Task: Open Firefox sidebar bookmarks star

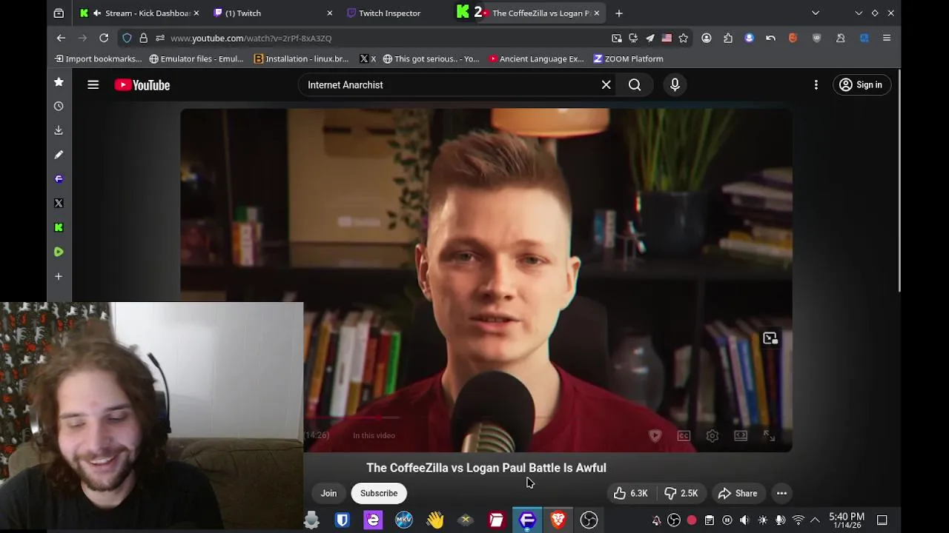Action: [x=59, y=82]
